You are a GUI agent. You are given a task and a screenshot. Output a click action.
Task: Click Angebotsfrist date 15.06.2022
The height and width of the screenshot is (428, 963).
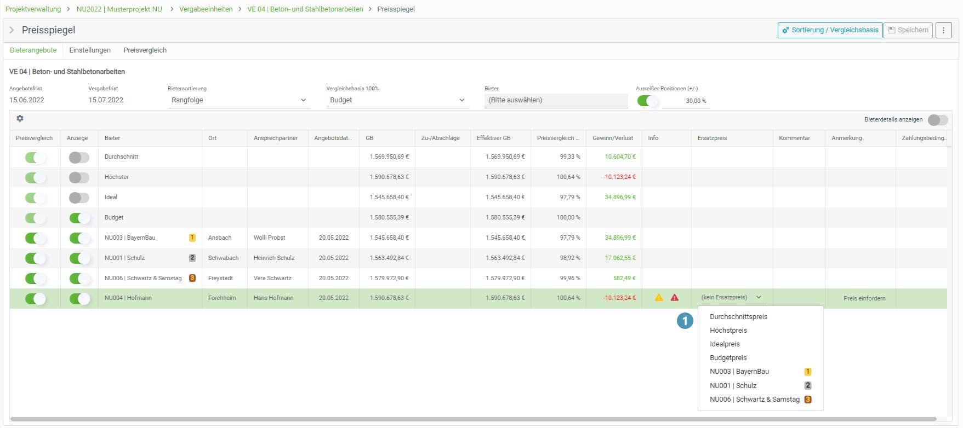27,100
